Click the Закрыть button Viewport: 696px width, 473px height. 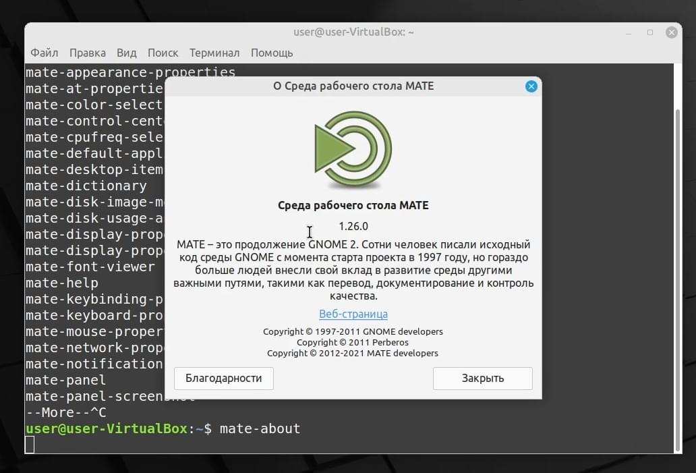[x=482, y=379]
